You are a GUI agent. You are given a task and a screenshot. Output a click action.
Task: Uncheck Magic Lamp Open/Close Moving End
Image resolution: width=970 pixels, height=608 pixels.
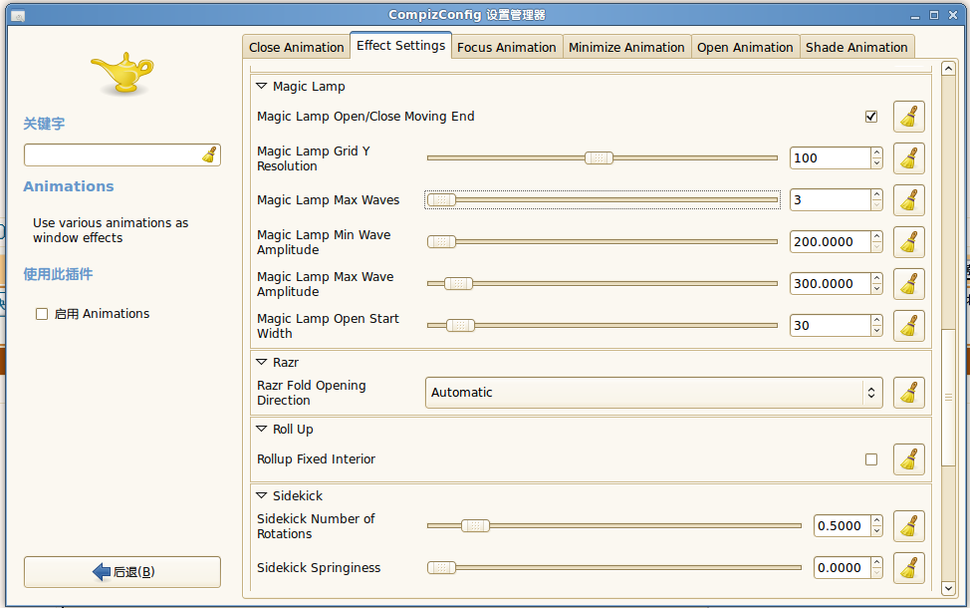coord(871,117)
